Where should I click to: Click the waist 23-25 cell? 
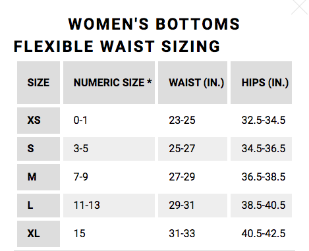[x=192, y=121]
